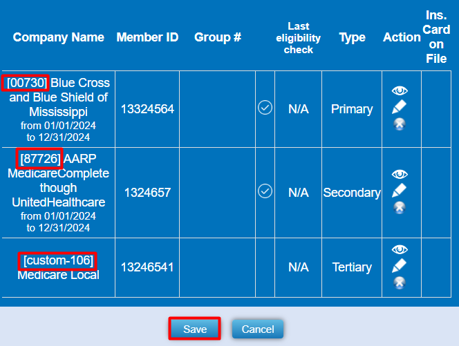Delete the Medicare Local insurance entry
Screen dimensions: 459x346
click(x=400, y=282)
